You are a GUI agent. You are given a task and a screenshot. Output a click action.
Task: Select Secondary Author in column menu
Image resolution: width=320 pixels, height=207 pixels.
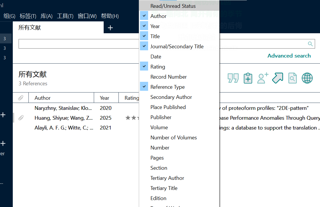point(179,97)
